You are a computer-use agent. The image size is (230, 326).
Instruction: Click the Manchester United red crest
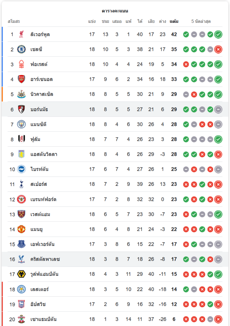22,229
